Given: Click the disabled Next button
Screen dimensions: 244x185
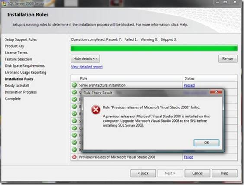Looking at the screenshot, I should click(170, 173).
